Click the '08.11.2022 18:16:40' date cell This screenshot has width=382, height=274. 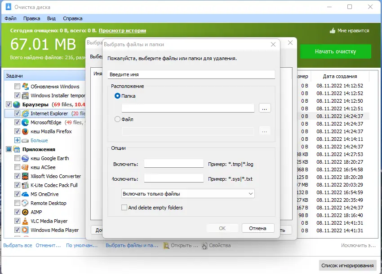coord(340,215)
